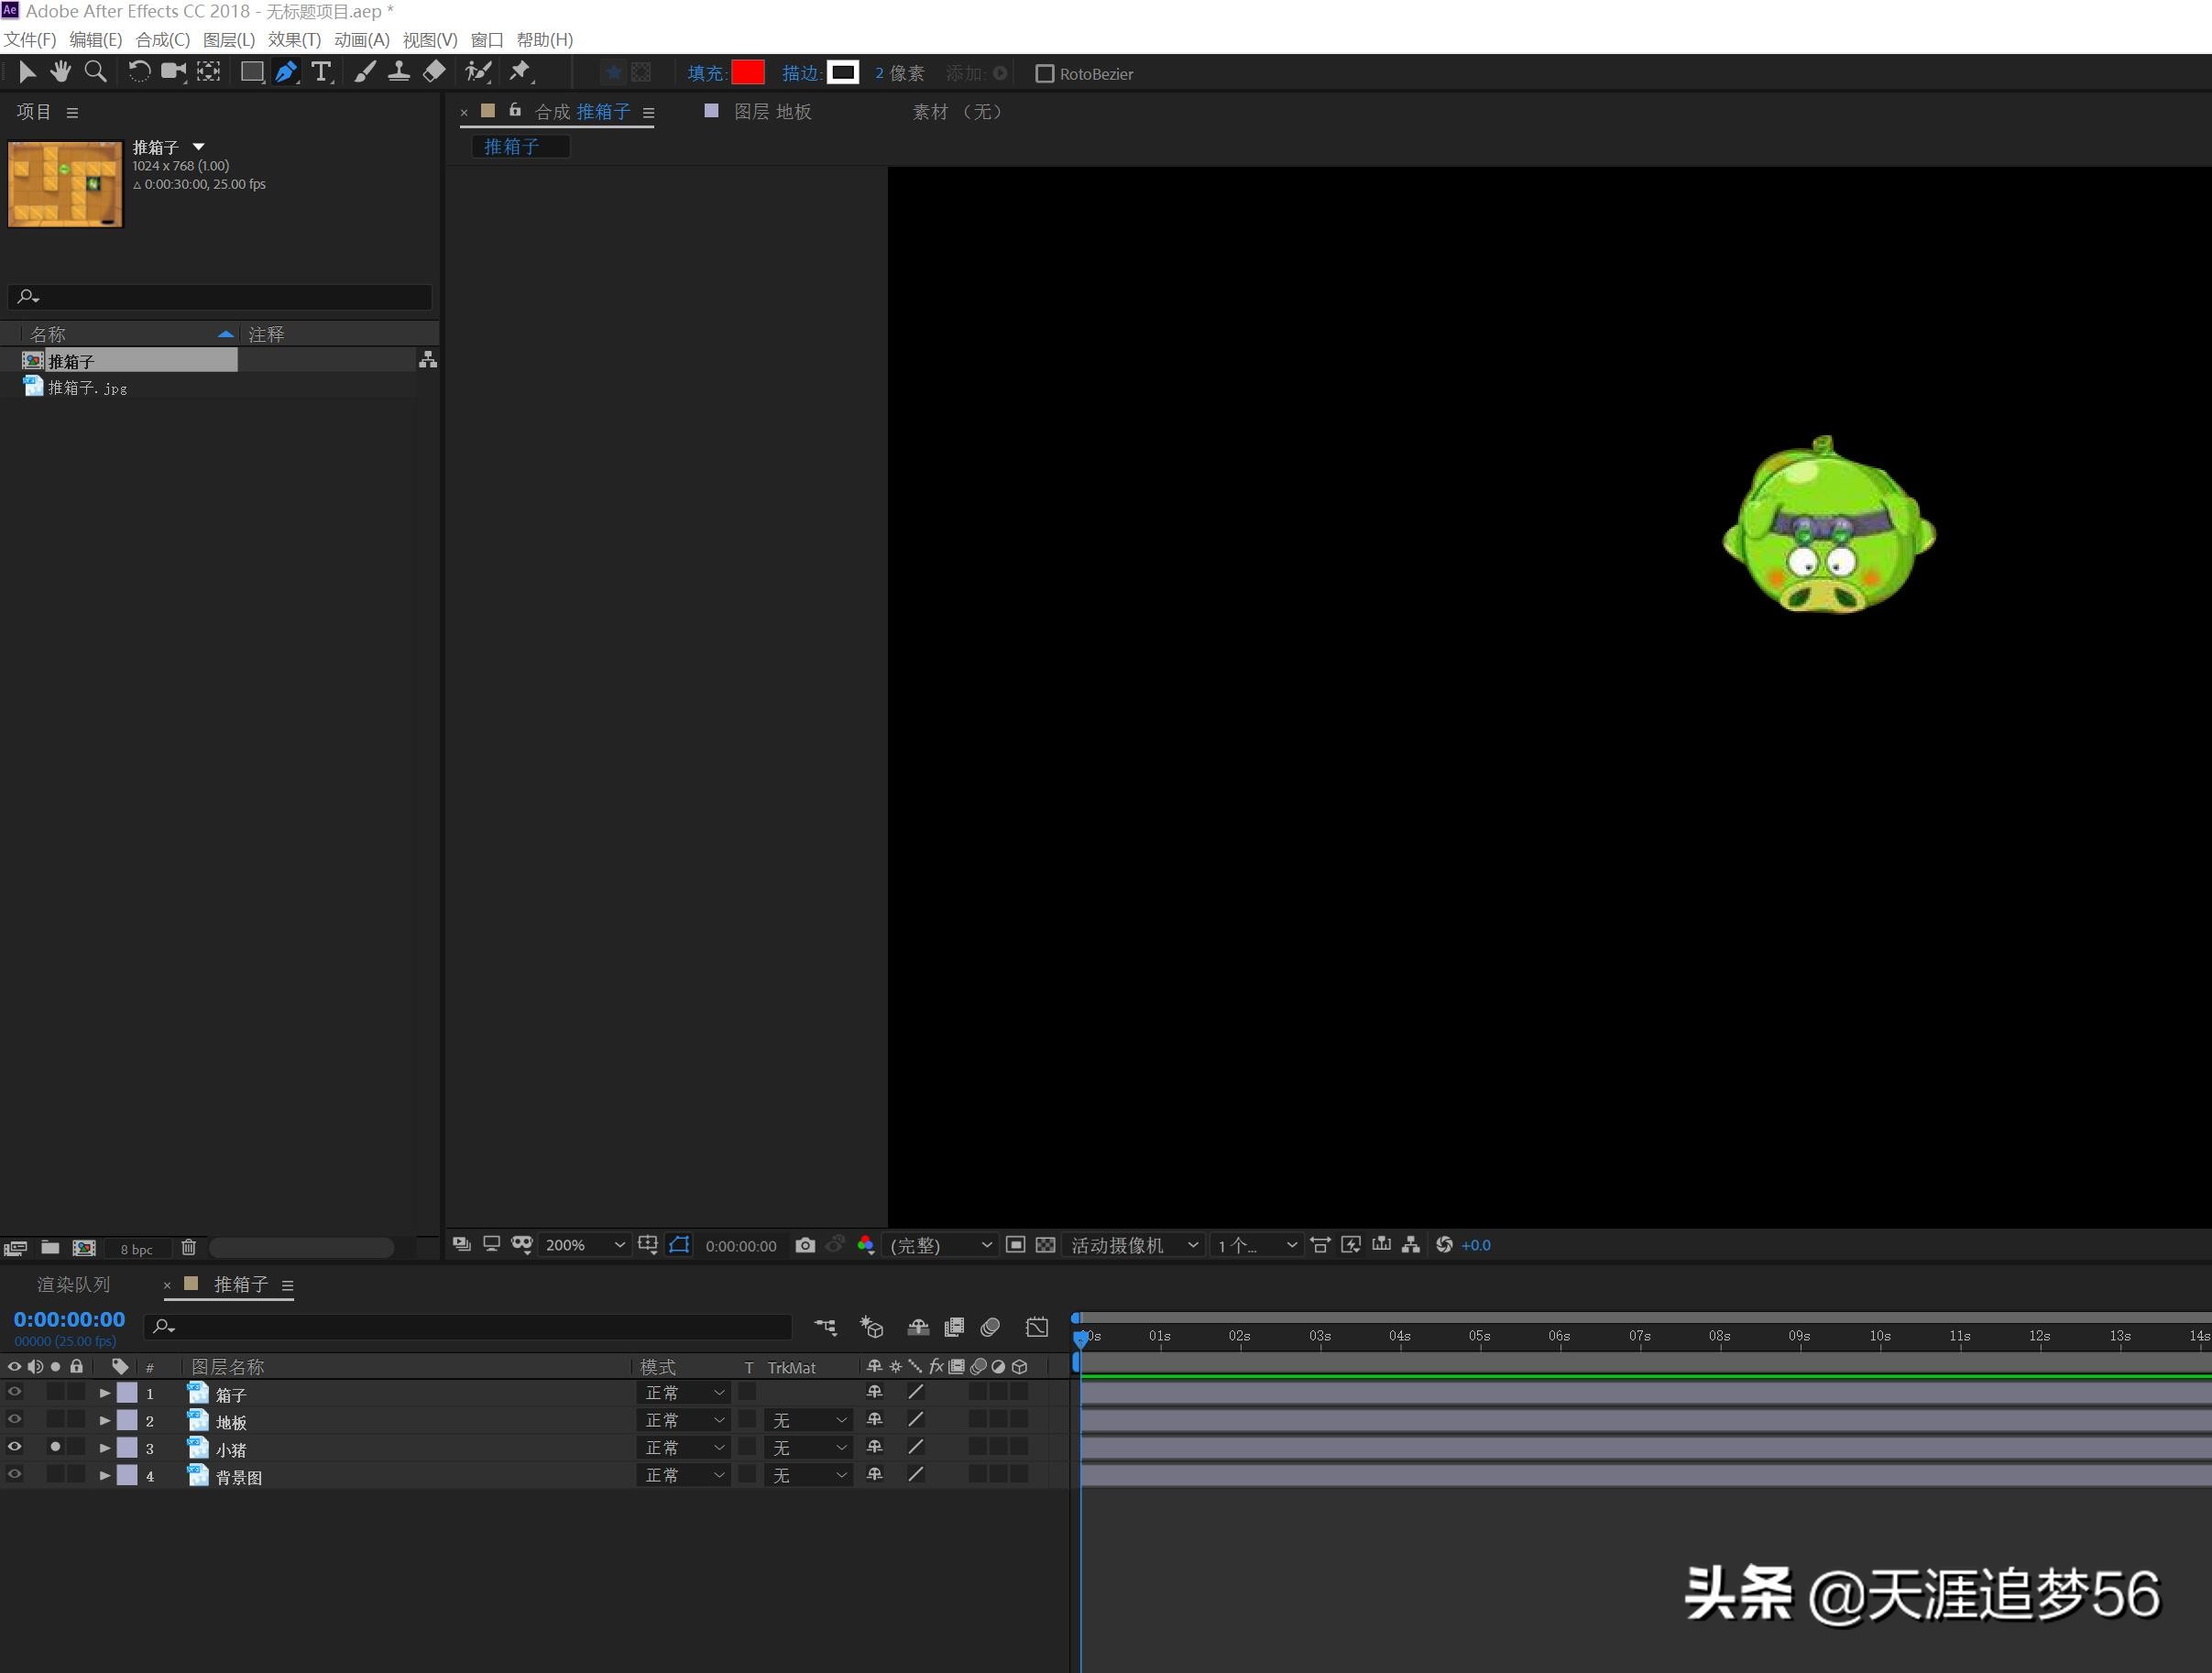
Task: Select the Clone Stamp tool
Action: coord(399,72)
